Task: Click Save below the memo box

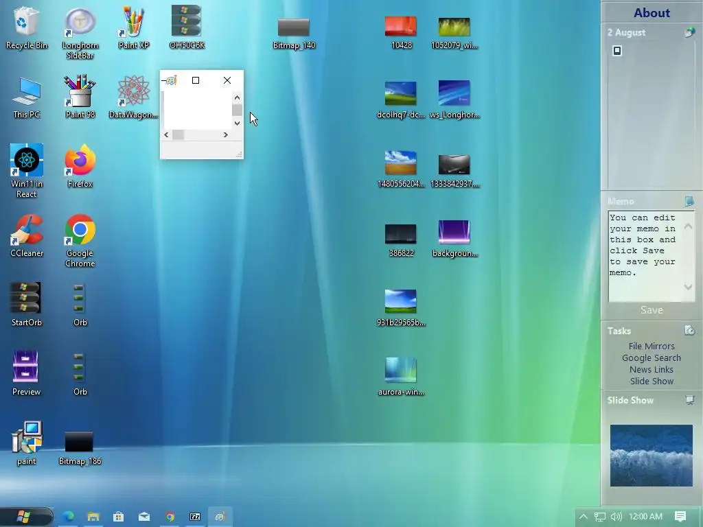Action: coord(652,310)
